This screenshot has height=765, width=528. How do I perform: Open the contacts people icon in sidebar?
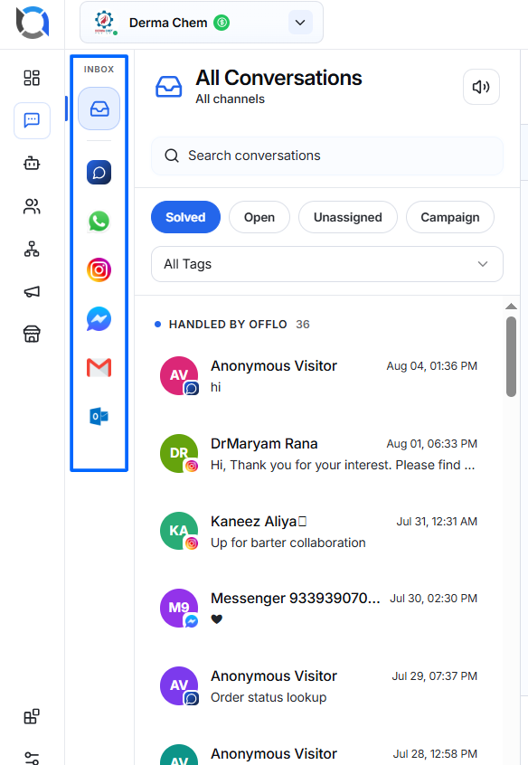point(32,206)
